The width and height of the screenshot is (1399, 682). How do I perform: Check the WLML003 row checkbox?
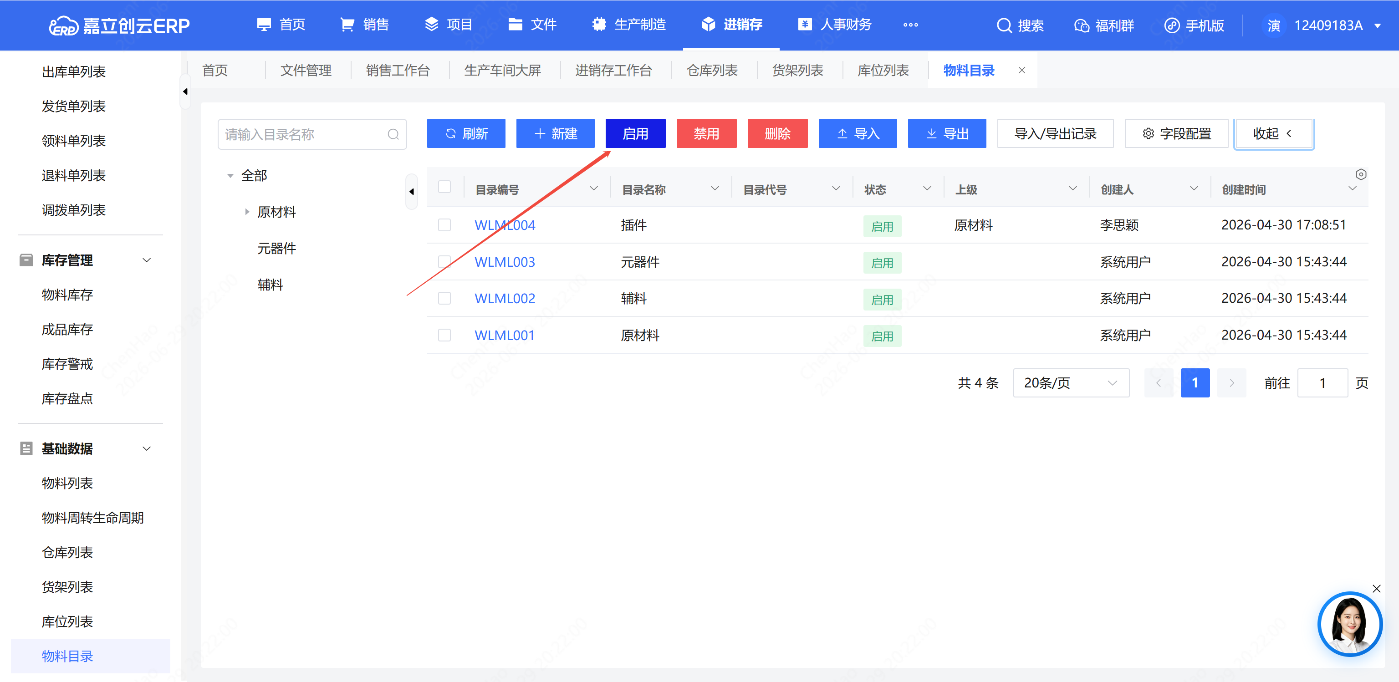tap(444, 262)
